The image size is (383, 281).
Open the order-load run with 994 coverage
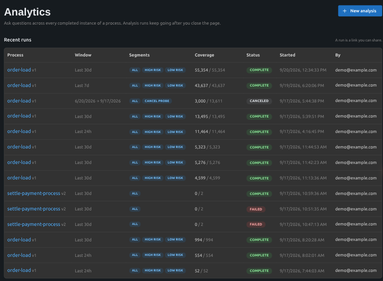pos(19,240)
